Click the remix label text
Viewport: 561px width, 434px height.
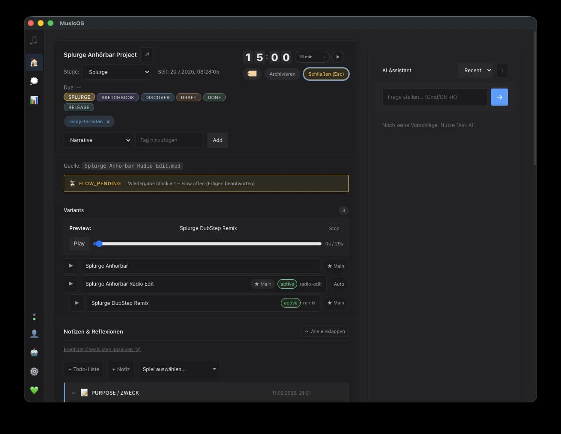point(309,303)
